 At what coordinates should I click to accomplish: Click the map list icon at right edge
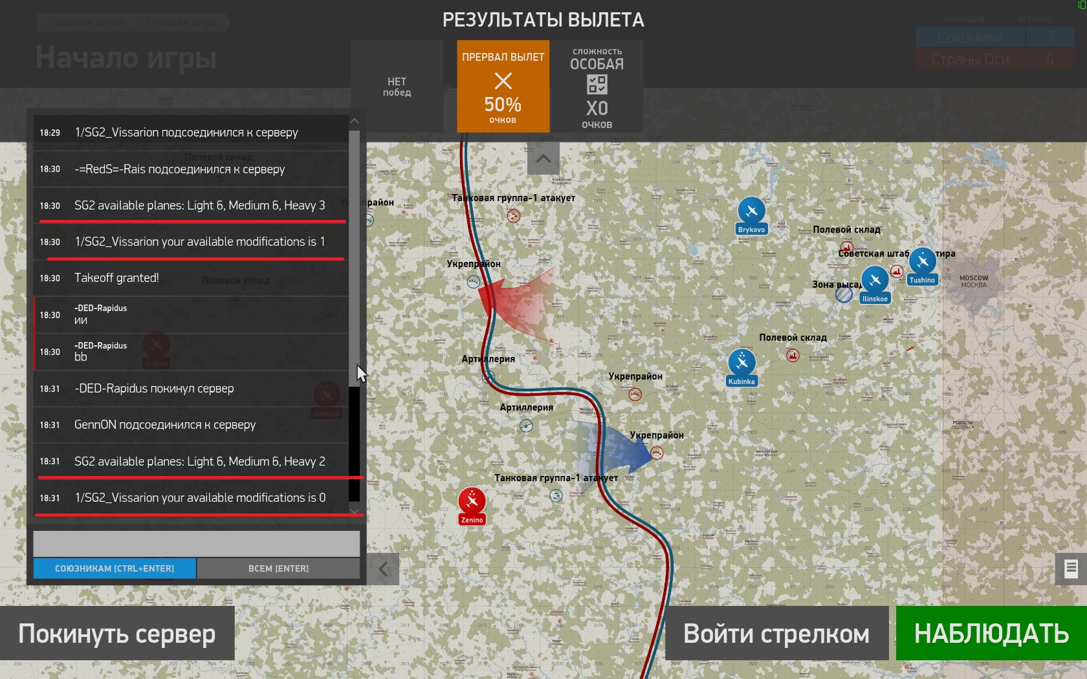(1071, 568)
